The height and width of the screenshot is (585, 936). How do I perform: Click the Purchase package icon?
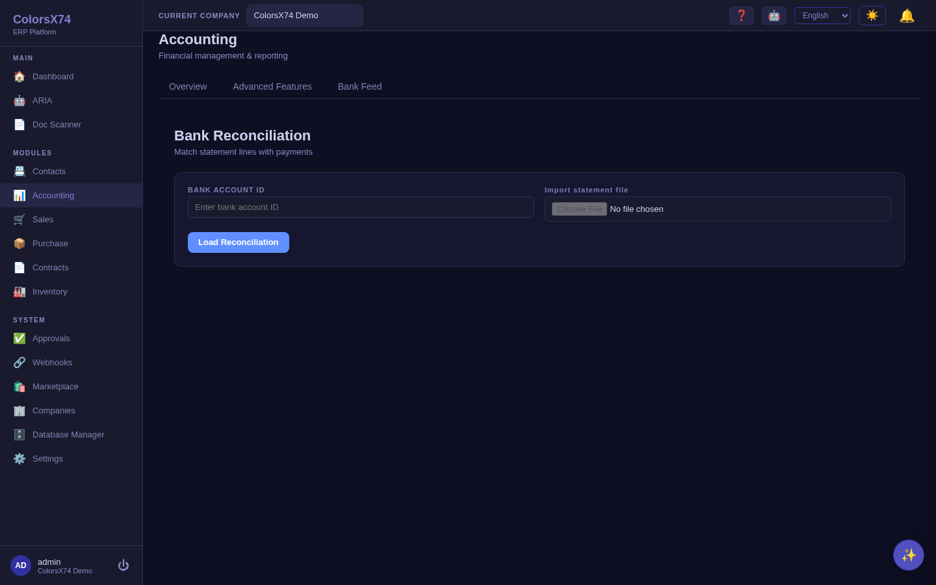(19, 244)
